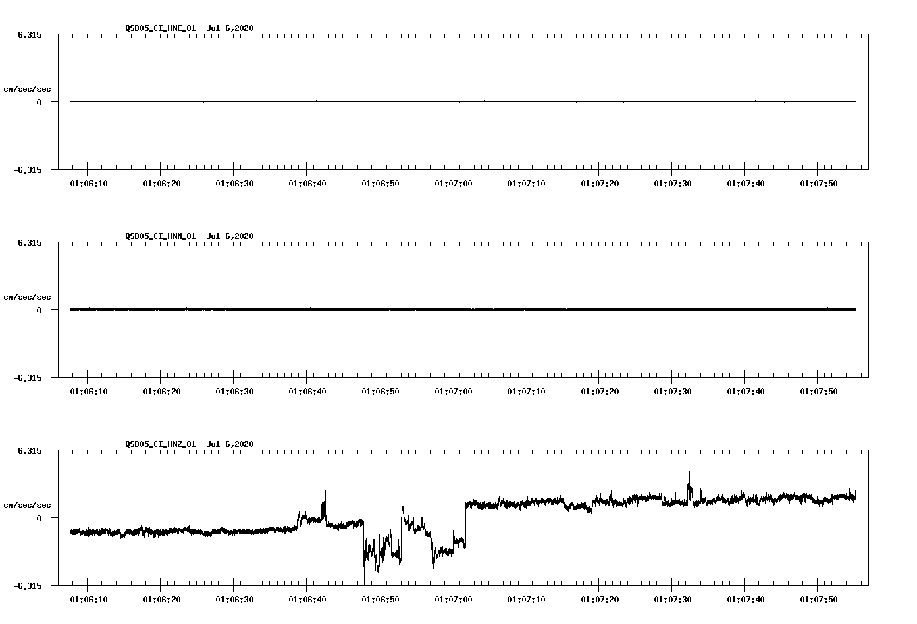The width and height of the screenshot is (917, 624).
Task: Click 01:06:10 time label under HNN plot
Action: pyautogui.click(x=88, y=391)
